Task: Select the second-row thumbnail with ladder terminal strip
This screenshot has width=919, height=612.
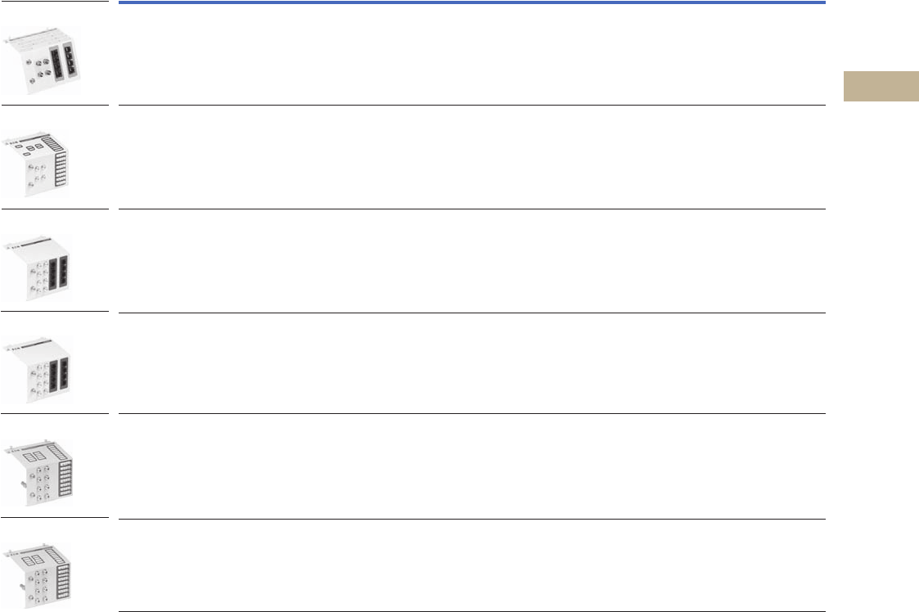Action: pyautogui.click(x=42, y=163)
